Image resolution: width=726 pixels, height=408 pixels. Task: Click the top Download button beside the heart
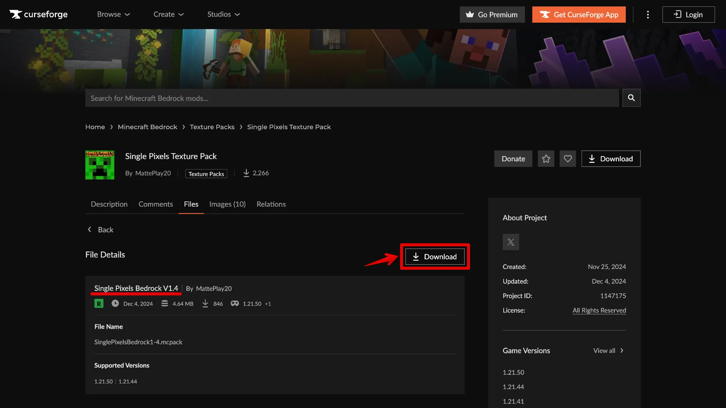[x=611, y=159]
